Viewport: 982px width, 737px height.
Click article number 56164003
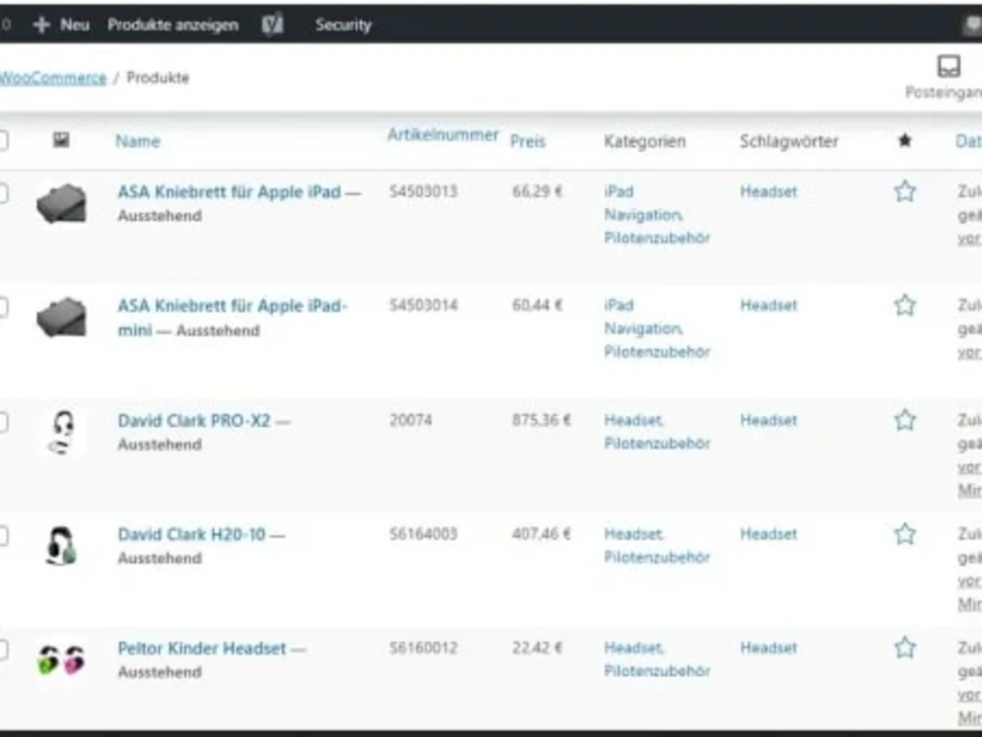click(423, 534)
